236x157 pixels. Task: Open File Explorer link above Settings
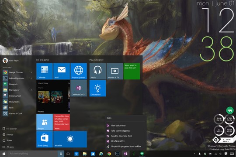10,129
